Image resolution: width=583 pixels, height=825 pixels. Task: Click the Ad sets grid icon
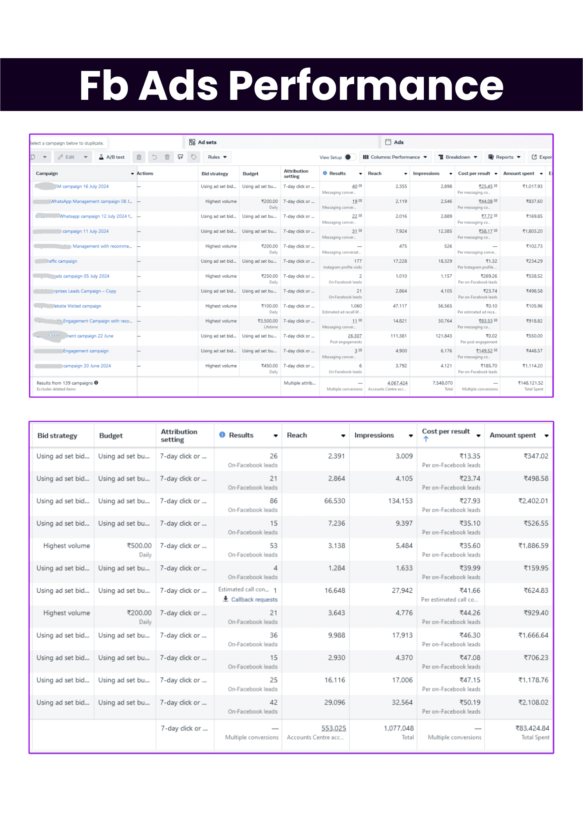(x=192, y=142)
